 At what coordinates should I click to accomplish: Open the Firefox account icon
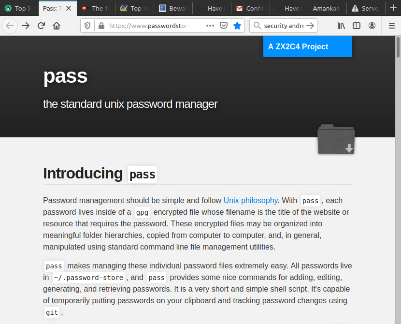pos(372,26)
